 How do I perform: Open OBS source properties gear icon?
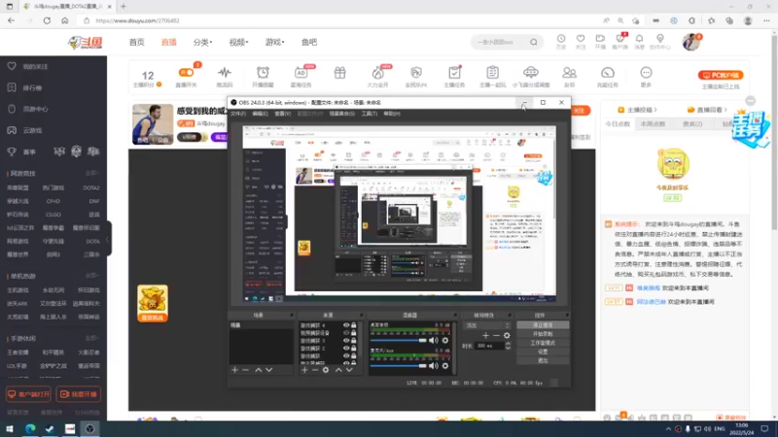pyautogui.click(x=326, y=370)
